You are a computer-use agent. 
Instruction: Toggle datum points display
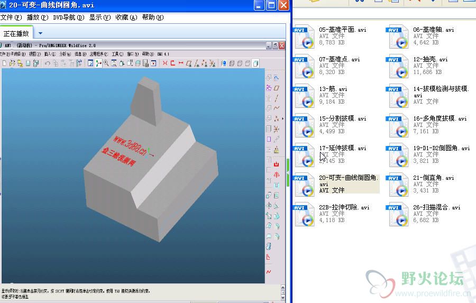tap(204, 63)
